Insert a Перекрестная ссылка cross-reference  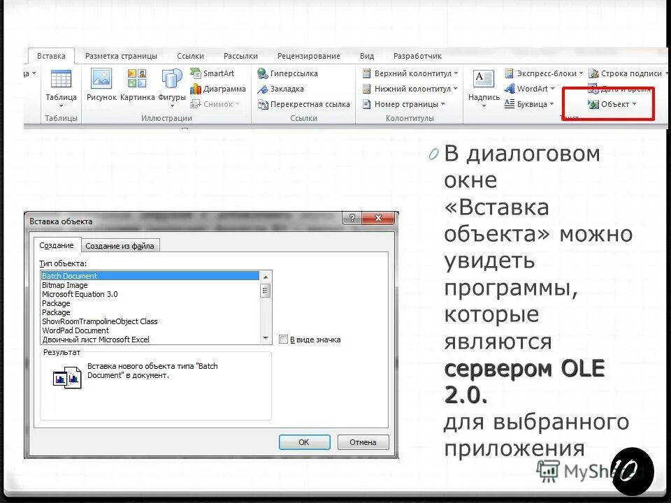[305, 103]
